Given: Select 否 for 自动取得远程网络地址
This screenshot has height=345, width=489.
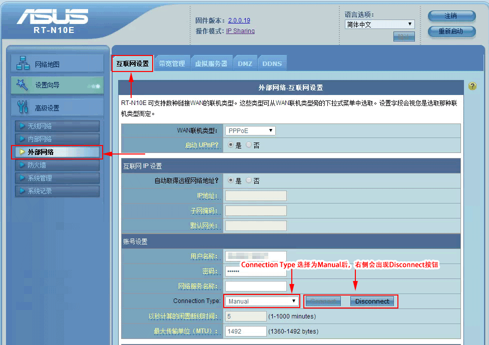Looking at the screenshot, I should (249, 180).
